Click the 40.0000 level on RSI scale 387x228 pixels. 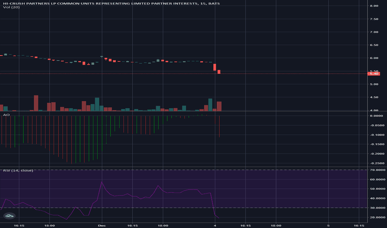[377, 199]
